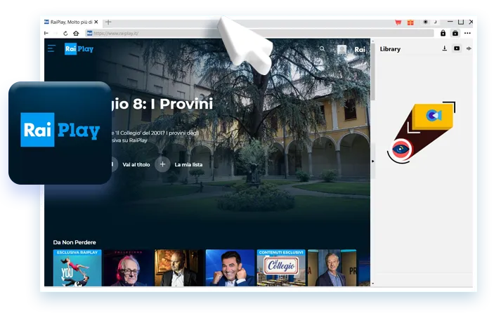The image size is (501, 318).
Task: Reload the page with refresh icon
Action: tap(65, 33)
